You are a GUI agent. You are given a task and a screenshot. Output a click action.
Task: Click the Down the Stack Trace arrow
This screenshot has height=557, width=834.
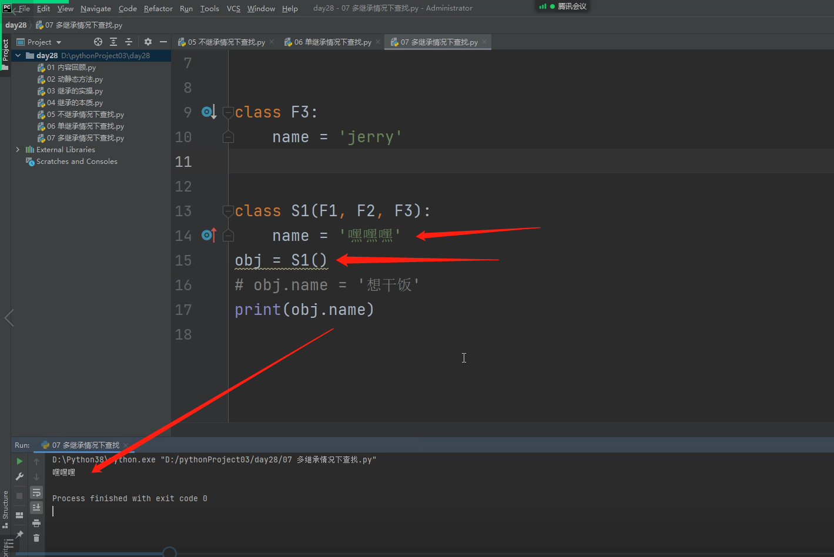[36, 477]
